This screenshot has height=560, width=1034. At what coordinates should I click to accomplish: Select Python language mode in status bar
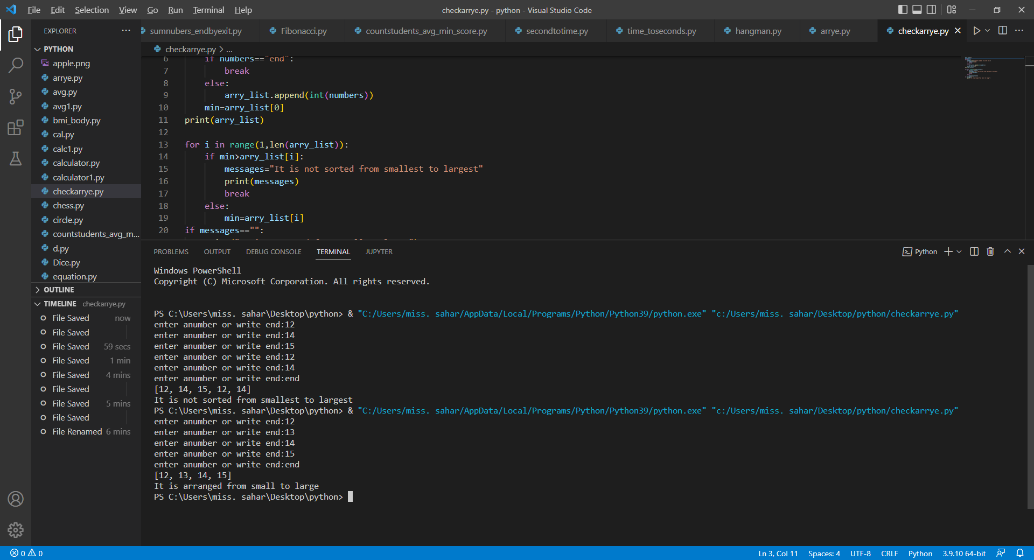[920, 553]
